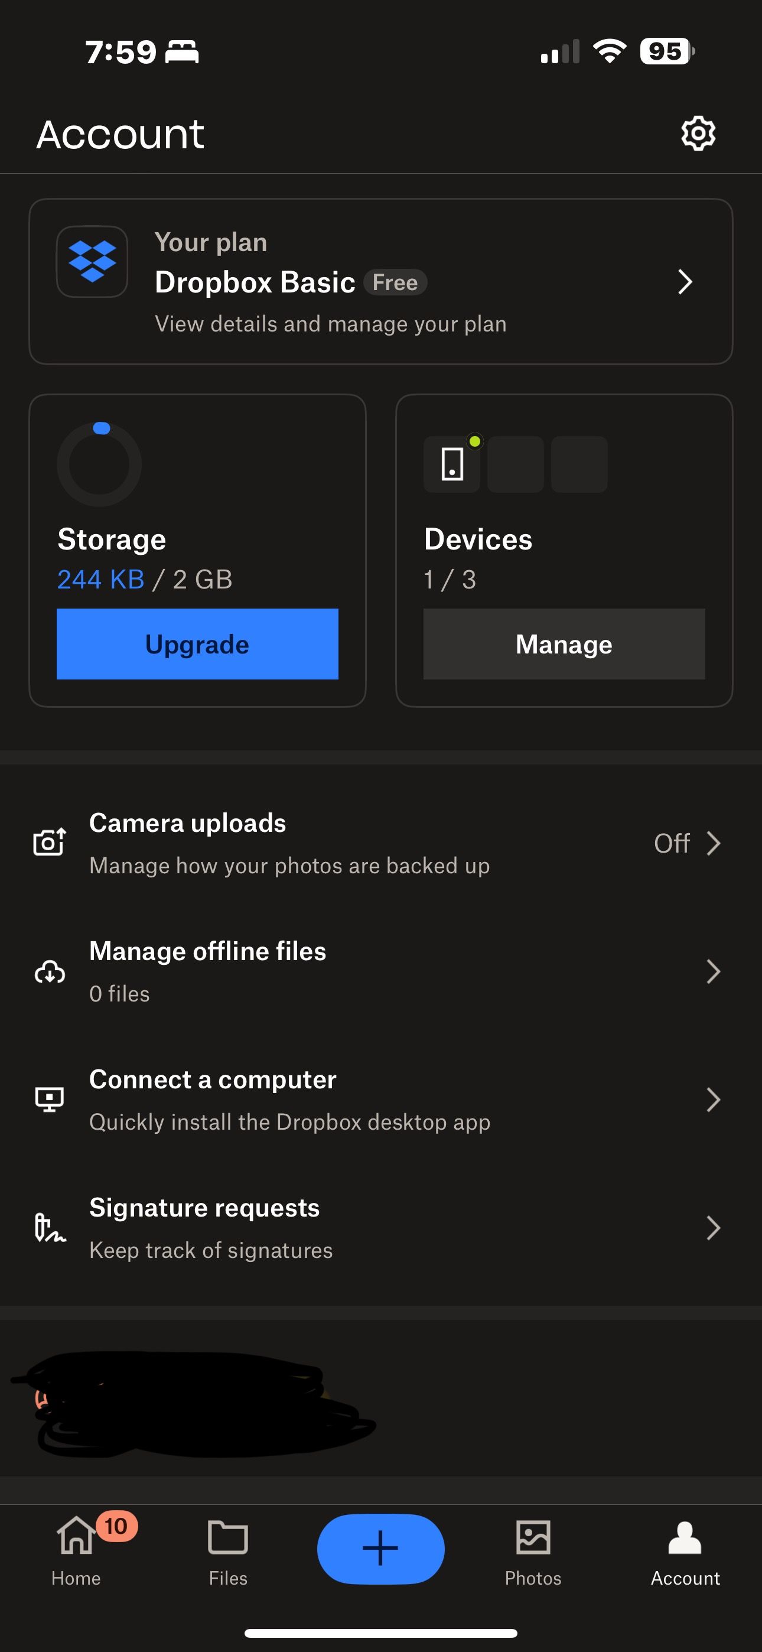
Task: Tap the Dropbox logo icon
Action: click(x=92, y=262)
